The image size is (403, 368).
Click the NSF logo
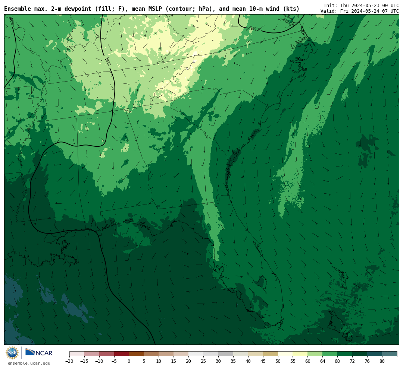tap(12, 353)
